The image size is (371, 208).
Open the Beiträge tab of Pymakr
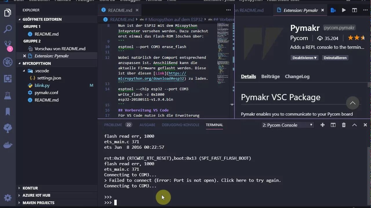270,77
